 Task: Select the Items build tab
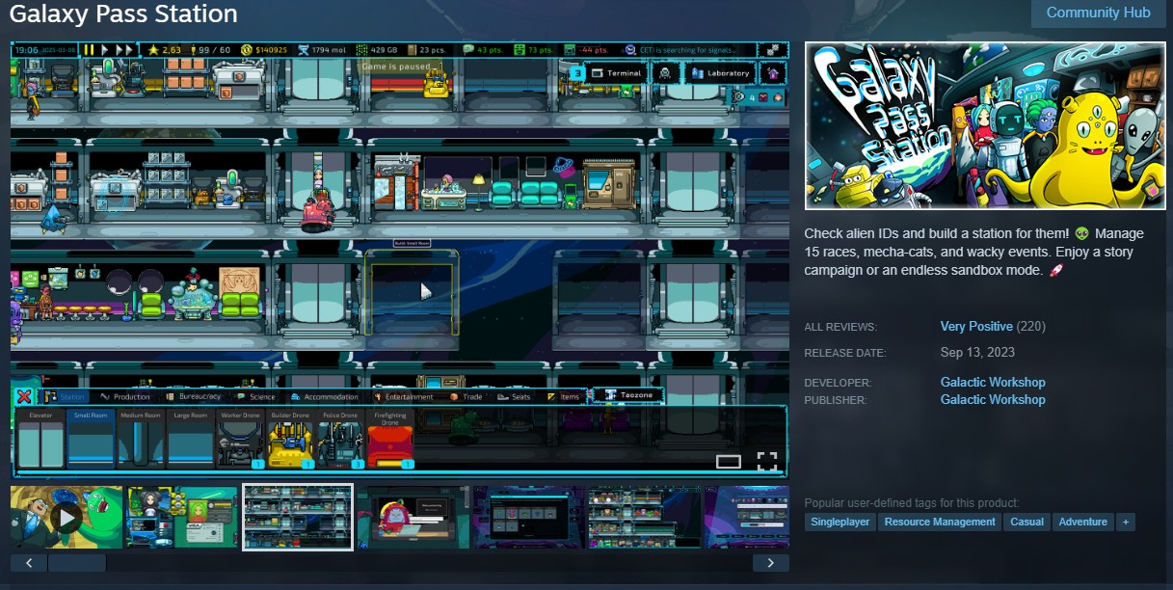[x=565, y=396]
